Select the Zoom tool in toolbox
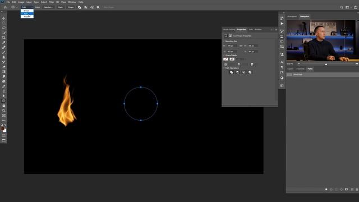359x202 pixels. point(4,111)
